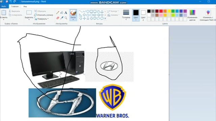This screenshot has width=216, height=121.
Task: Choose the rectangle shape
Action: click(x=91, y=11)
